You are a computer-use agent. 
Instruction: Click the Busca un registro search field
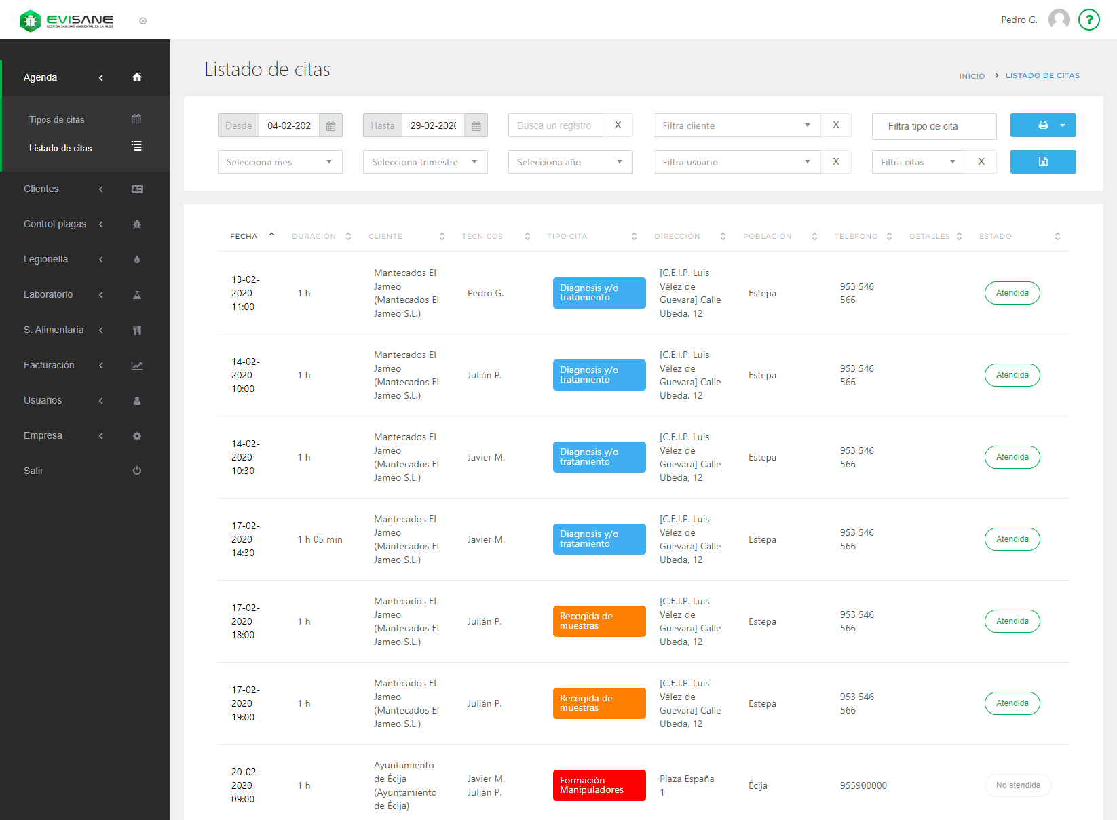tap(556, 125)
